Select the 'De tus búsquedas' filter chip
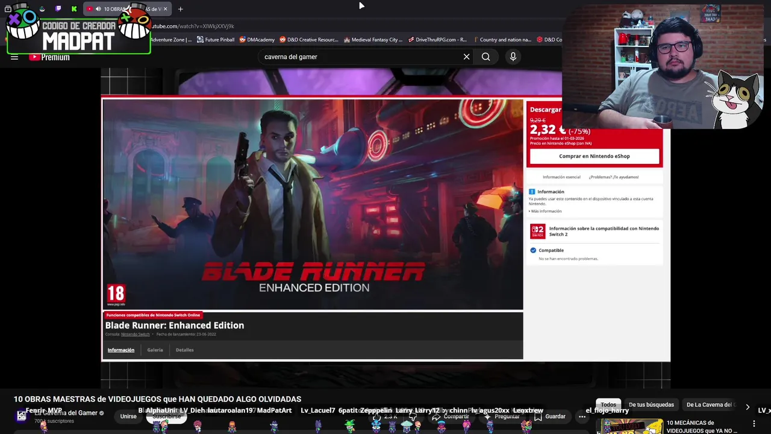The height and width of the screenshot is (434, 771). (x=651, y=404)
